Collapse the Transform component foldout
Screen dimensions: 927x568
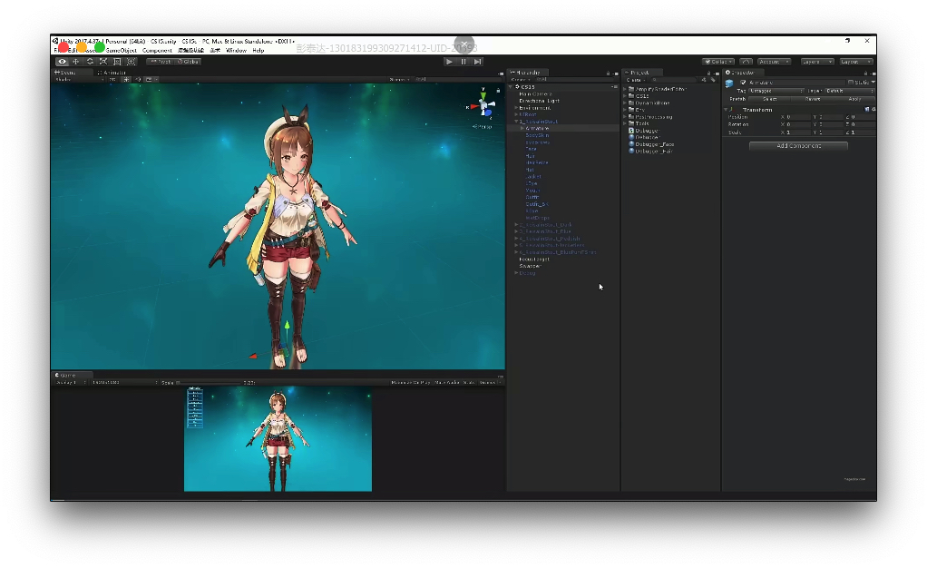pos(726,110)
